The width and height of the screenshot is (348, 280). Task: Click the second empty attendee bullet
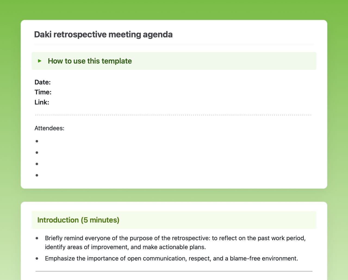(37, 152)
